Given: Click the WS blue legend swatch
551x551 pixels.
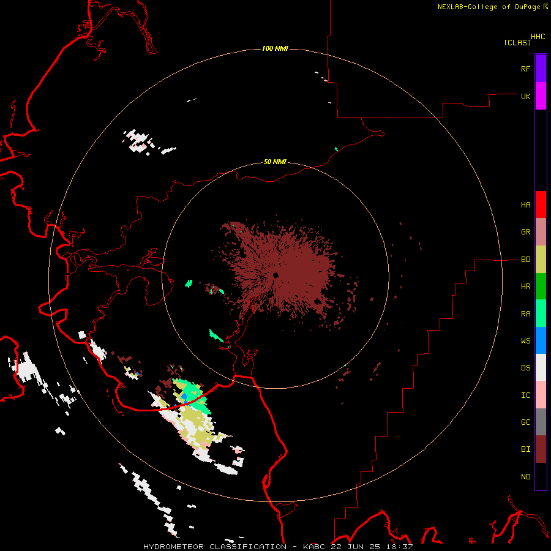Looking at the screenshot, I should point(541,340).
